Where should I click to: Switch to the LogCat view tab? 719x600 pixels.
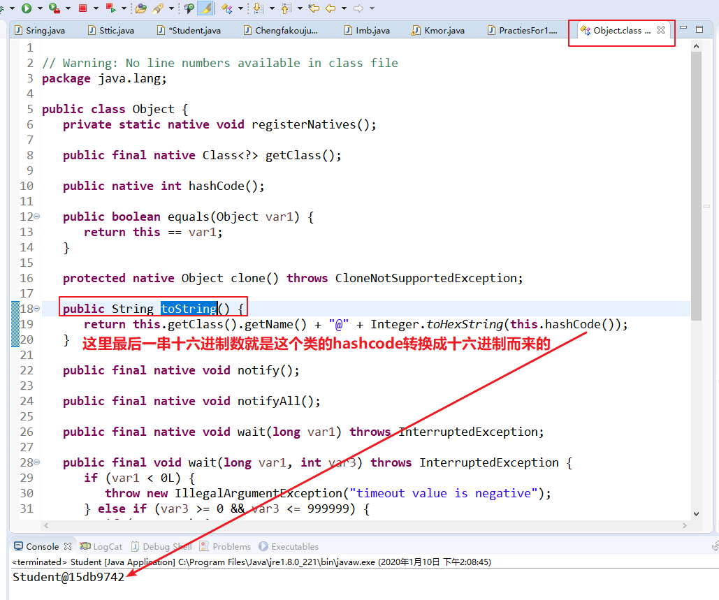(x=101, y=546)
